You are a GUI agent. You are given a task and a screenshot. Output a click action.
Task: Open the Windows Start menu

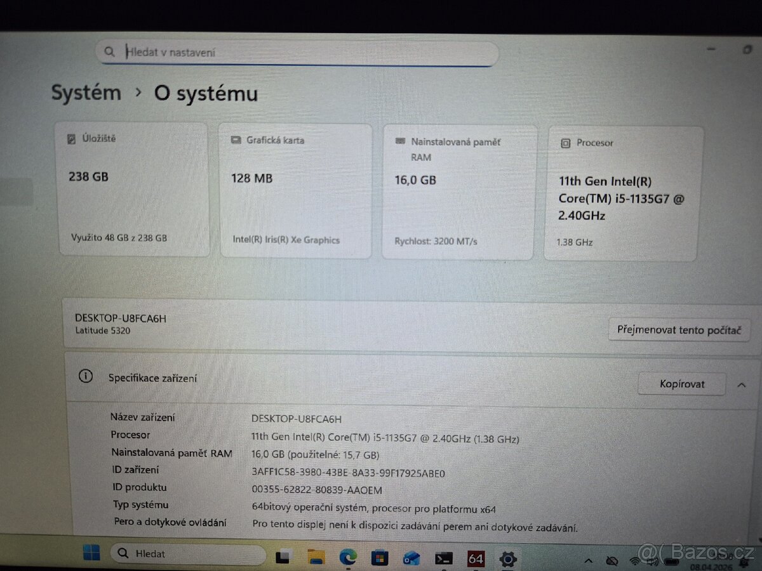[91, 554]
